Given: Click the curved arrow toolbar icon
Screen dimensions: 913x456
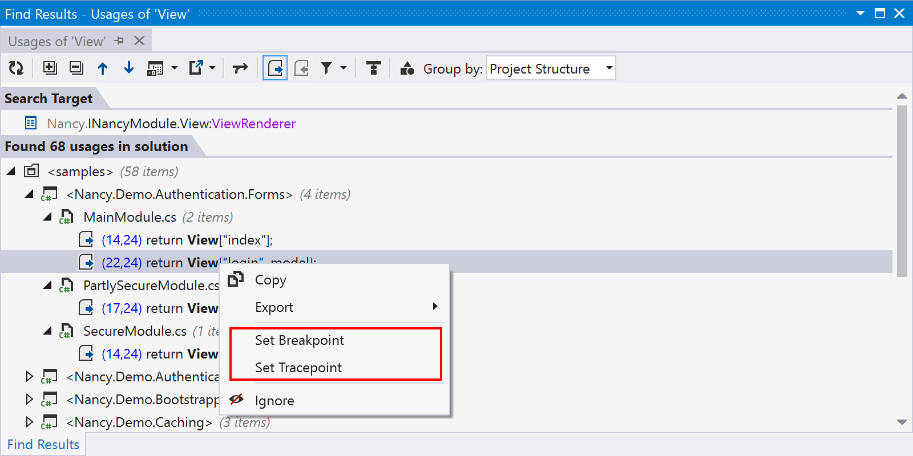Looking at the screenshot, I should [240, 68].
